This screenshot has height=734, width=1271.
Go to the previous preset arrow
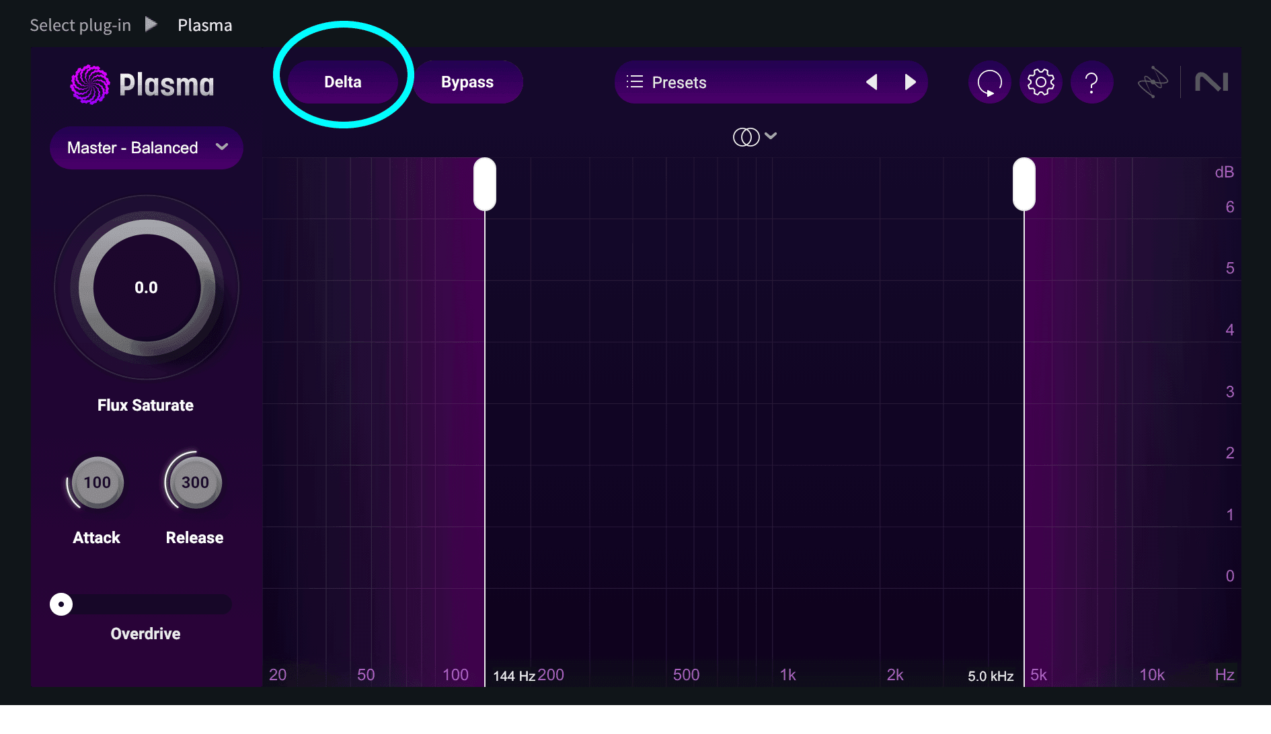(x=872, y=82)
